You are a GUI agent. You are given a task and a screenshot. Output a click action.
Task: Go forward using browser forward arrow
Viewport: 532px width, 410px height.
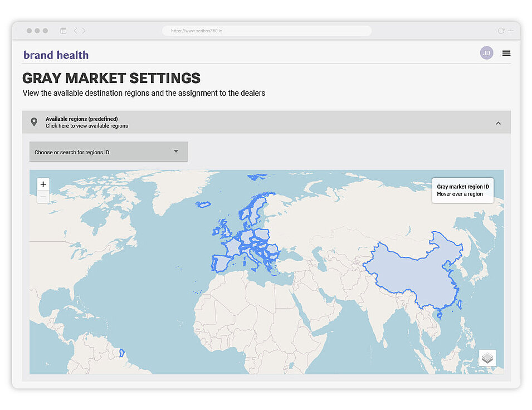[x=84, y=31]
